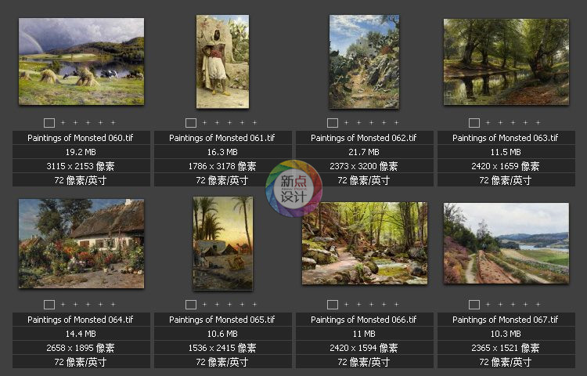The height and width of the screenshot is (376, 587).
Task: Open the heather country road thumbnail 067
Action: click(506, 244)
